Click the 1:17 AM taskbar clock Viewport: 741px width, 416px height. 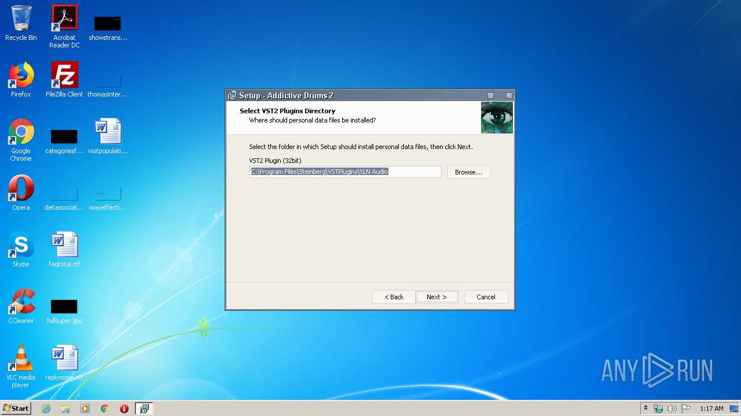pyautogui.click(x=711, y=408)
